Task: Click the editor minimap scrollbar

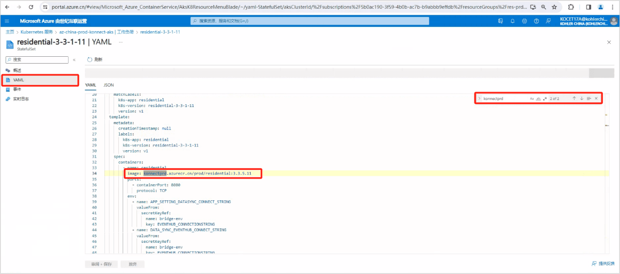Action: coord(606,136)
